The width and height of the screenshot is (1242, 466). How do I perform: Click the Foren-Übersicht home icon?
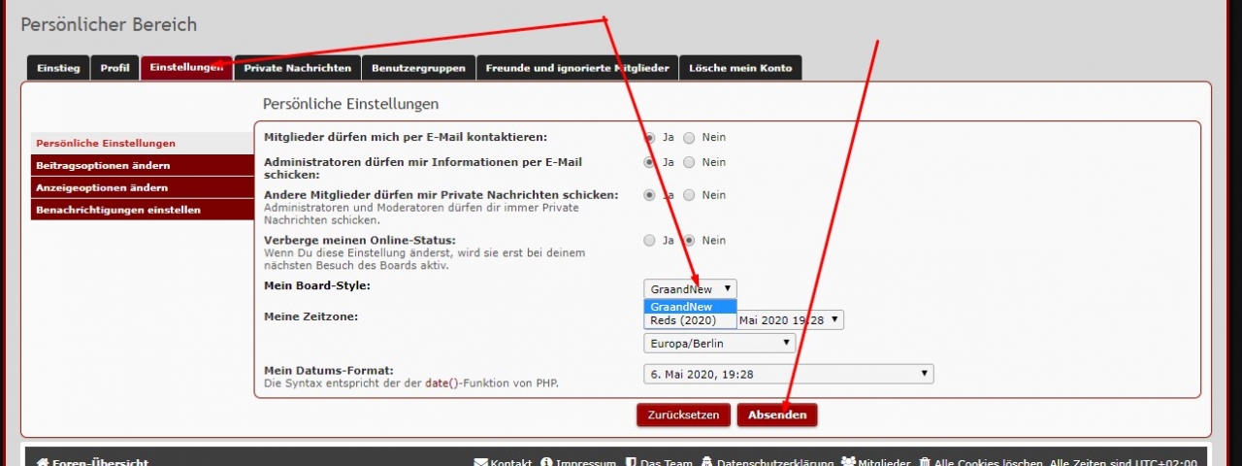click(43, 463)
